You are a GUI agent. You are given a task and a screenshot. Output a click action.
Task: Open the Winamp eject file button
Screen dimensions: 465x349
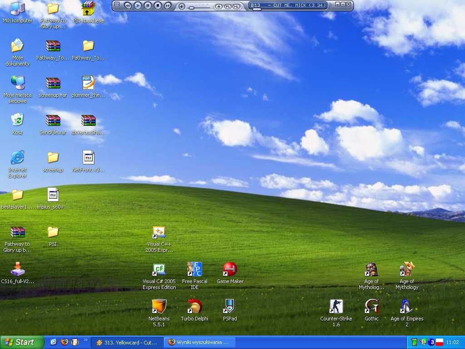[x=218, y=6]
